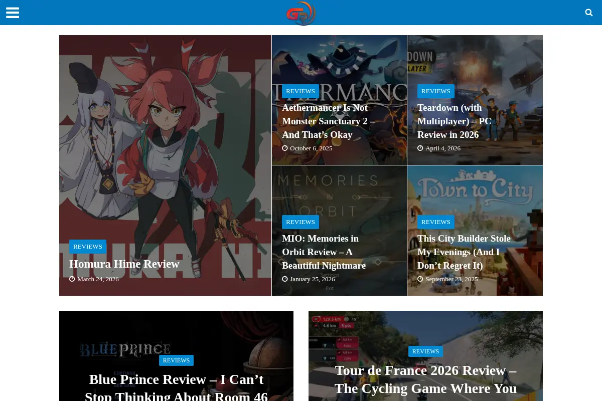Viewport: 602px width, 401px height.
Task: Open the Homura Hime Review article
Action: (x=124, y=264)
